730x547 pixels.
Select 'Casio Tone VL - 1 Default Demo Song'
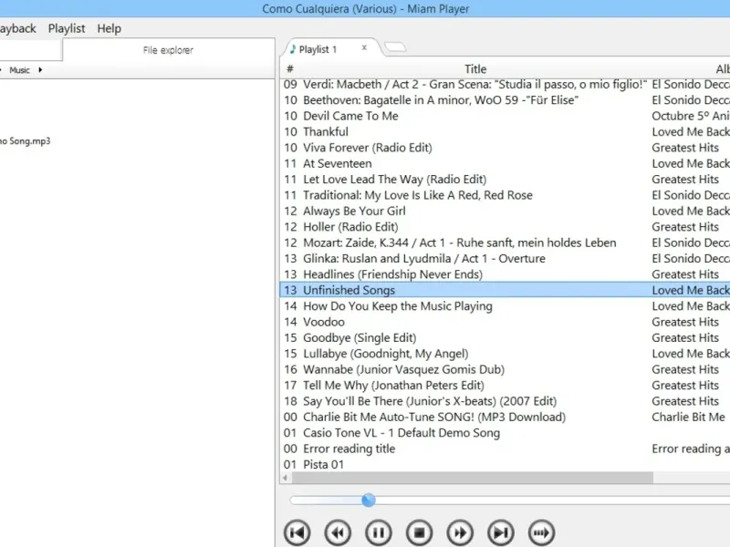tap(505, 432)
